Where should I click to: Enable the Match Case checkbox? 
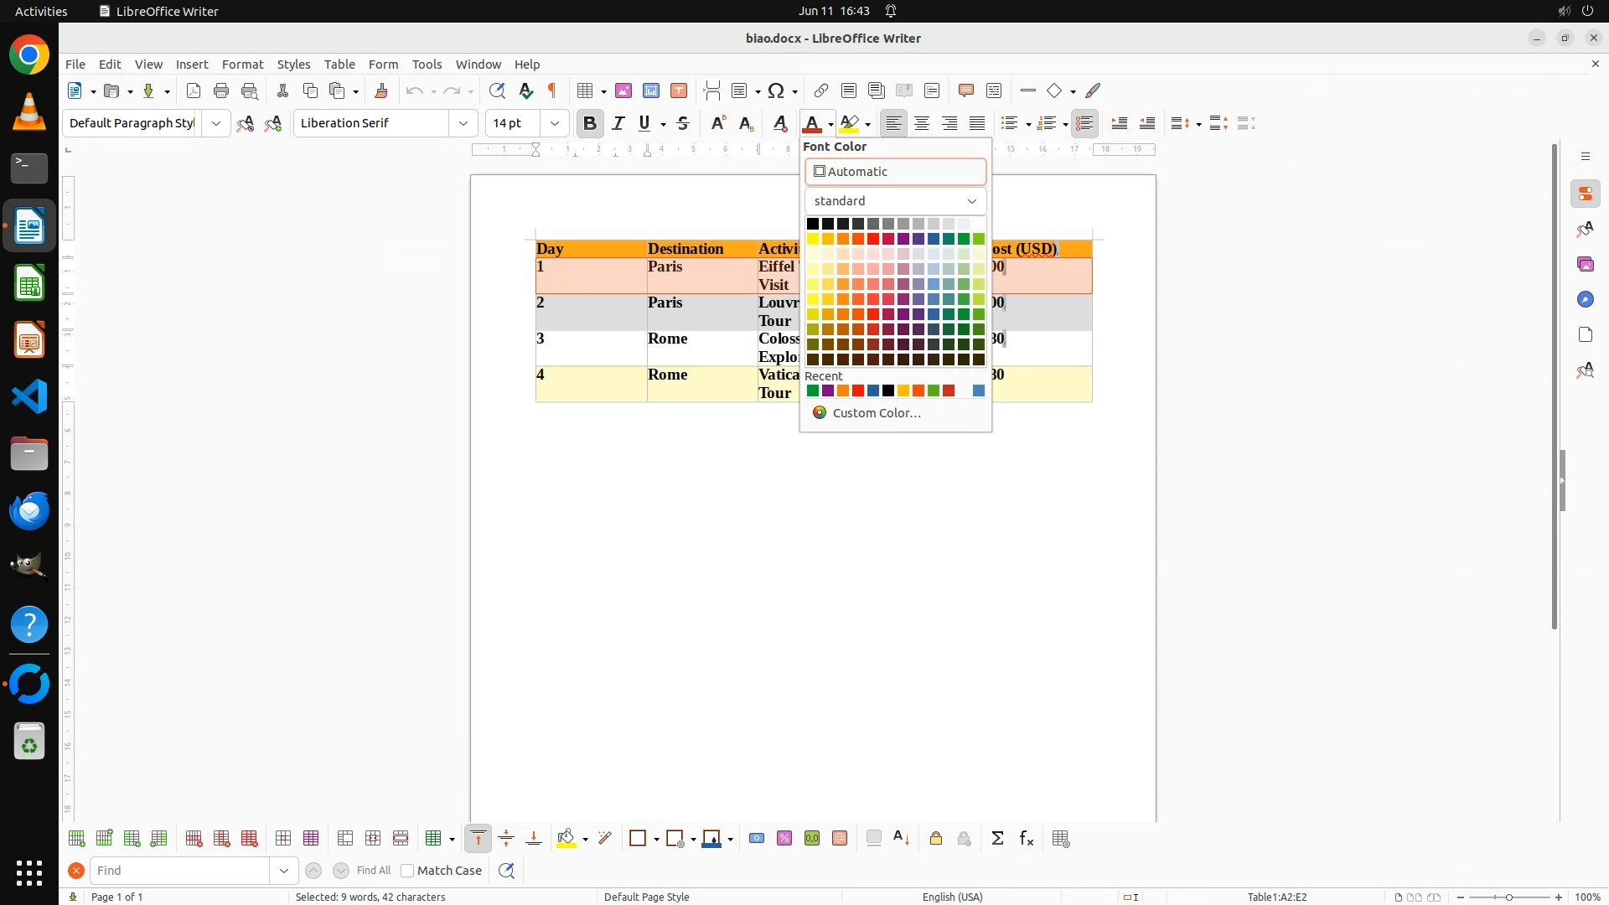[408, 871]
